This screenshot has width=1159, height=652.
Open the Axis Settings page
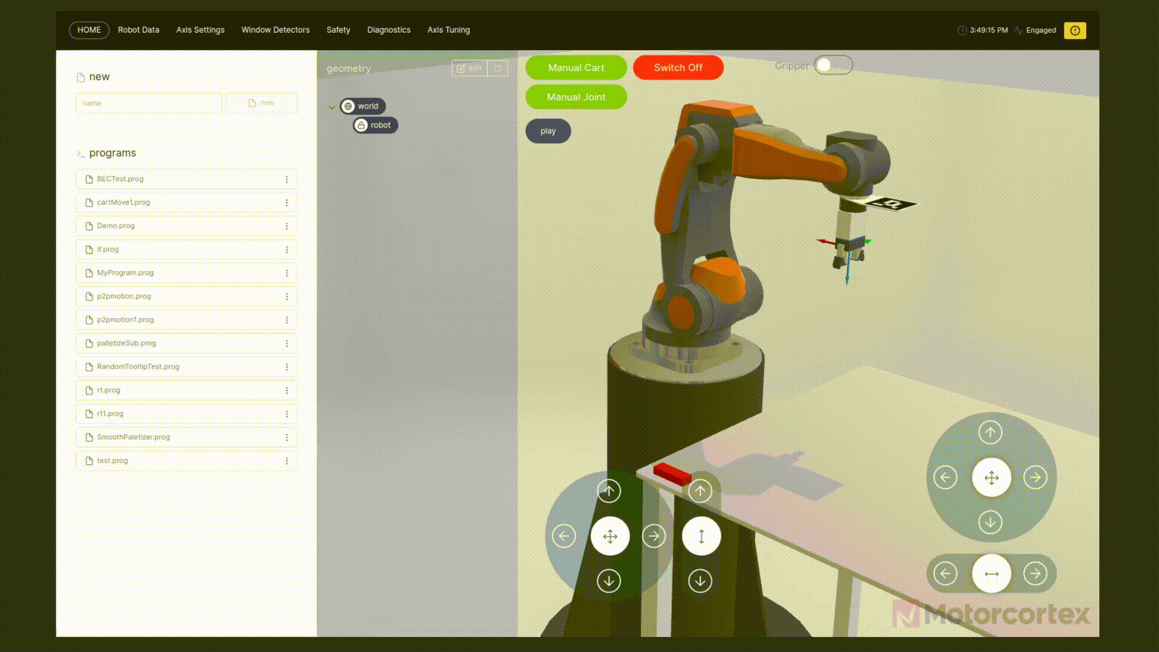click(200, 30)
